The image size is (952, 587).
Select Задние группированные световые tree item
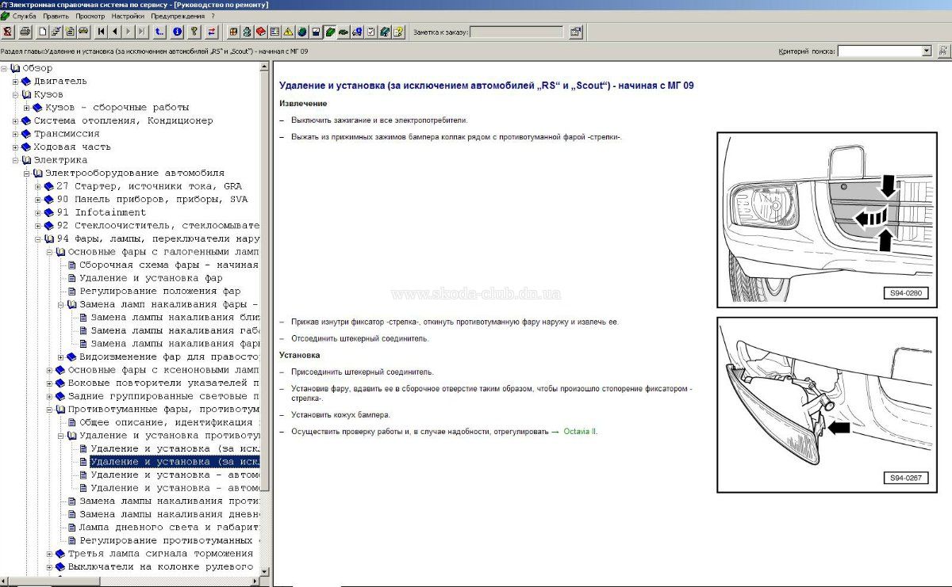click(163, 396)
